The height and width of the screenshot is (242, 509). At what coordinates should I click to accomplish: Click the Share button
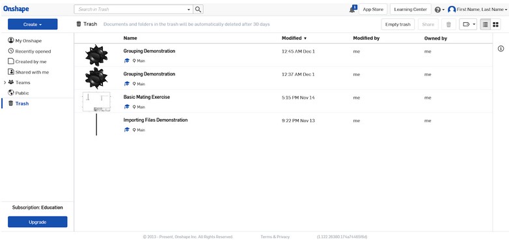(428, 24)
